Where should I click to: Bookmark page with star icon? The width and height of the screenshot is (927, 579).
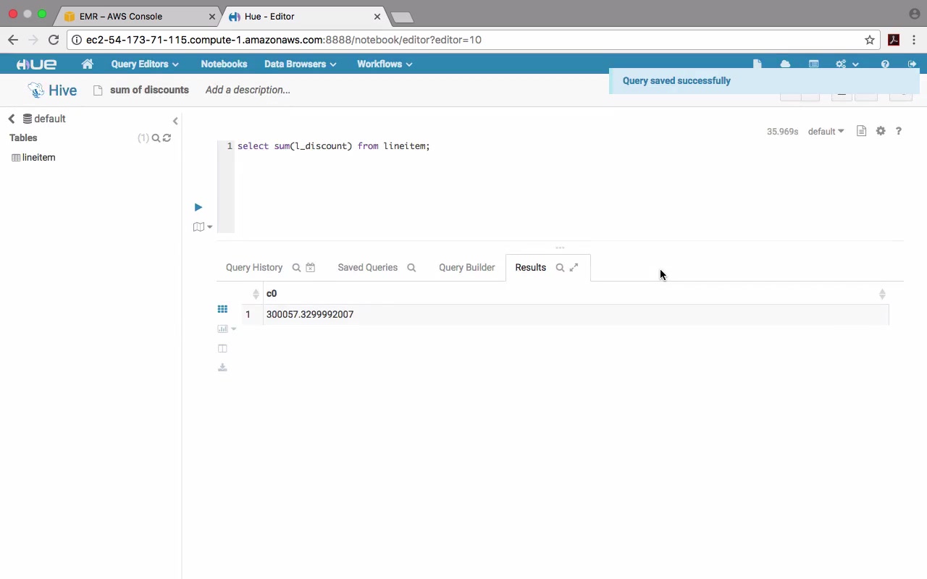click(x=870, y=40)
